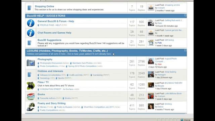Viewport: 215px width, 121px height.
Task: Click the small icon beside PROFILE PAGE - HELP
Action: tap(38, 25)
